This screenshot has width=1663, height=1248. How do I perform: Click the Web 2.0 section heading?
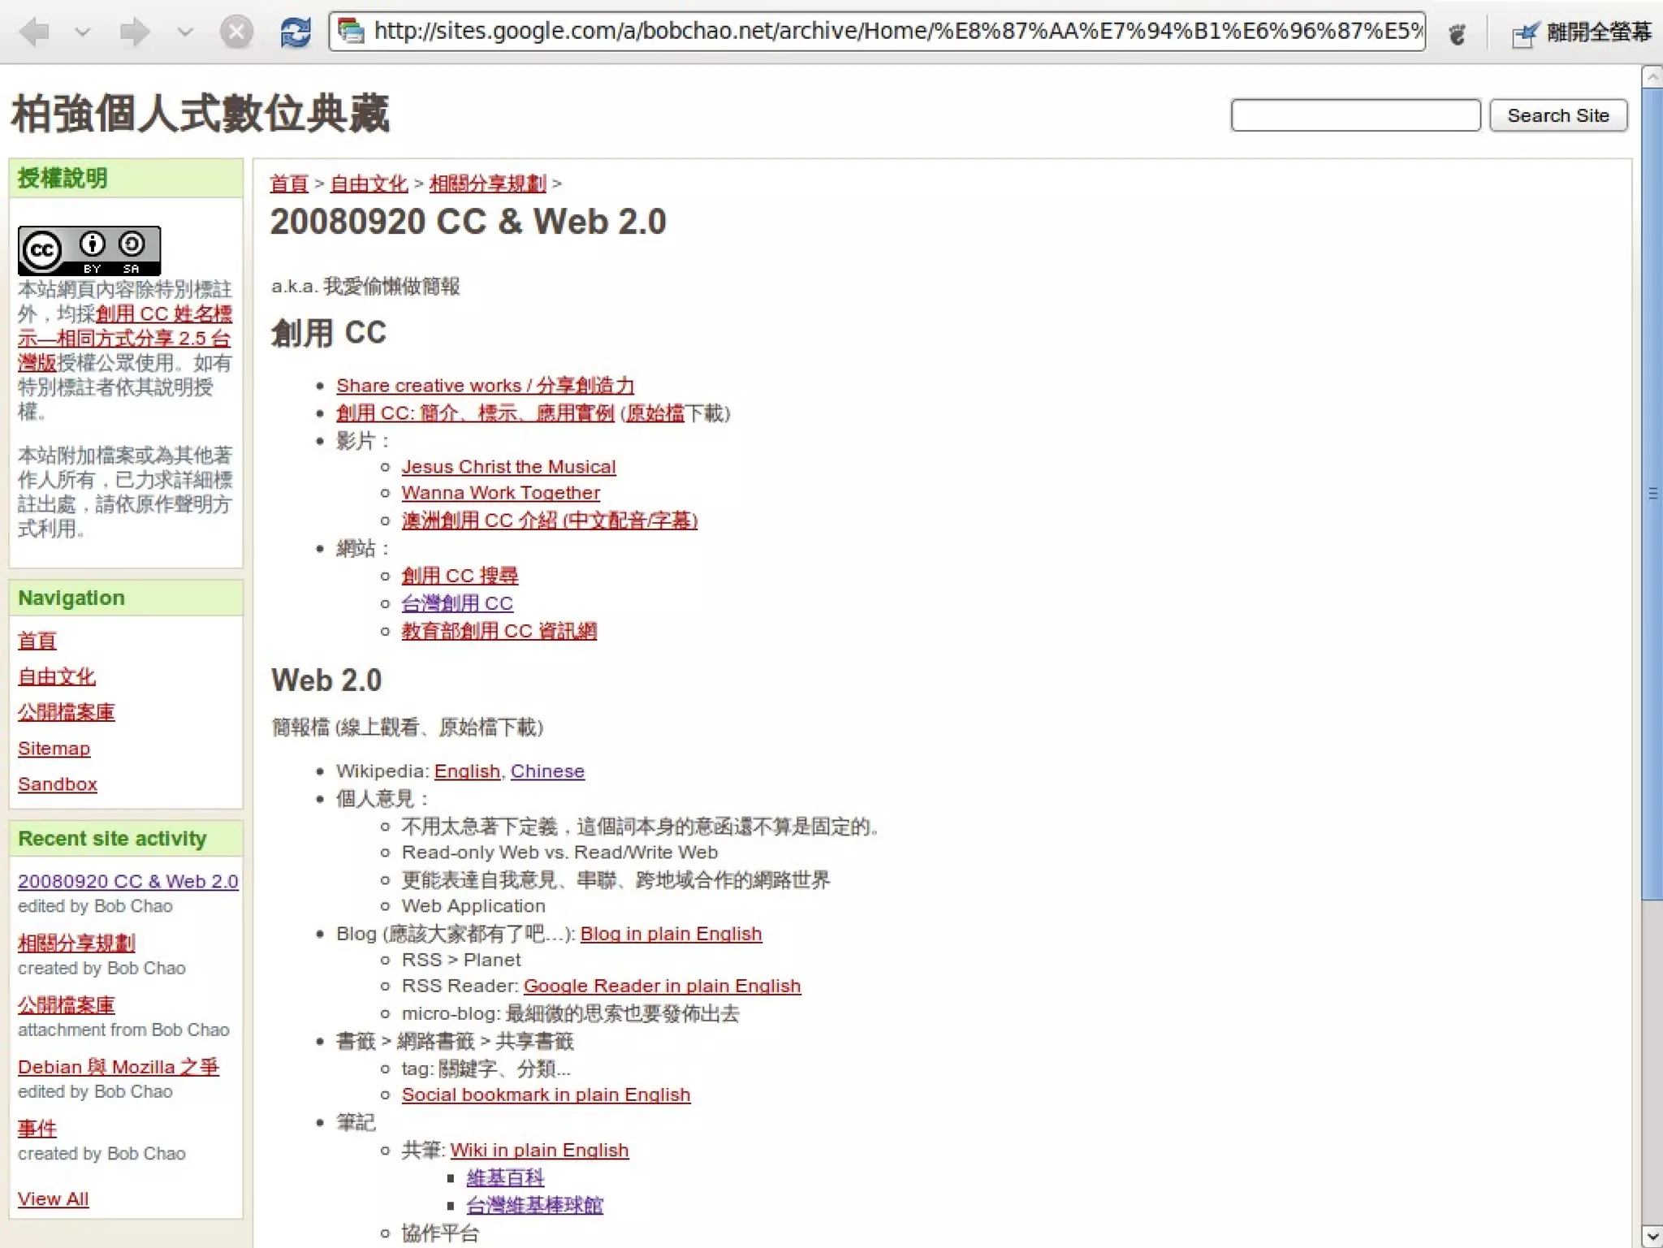coord(326,680)
